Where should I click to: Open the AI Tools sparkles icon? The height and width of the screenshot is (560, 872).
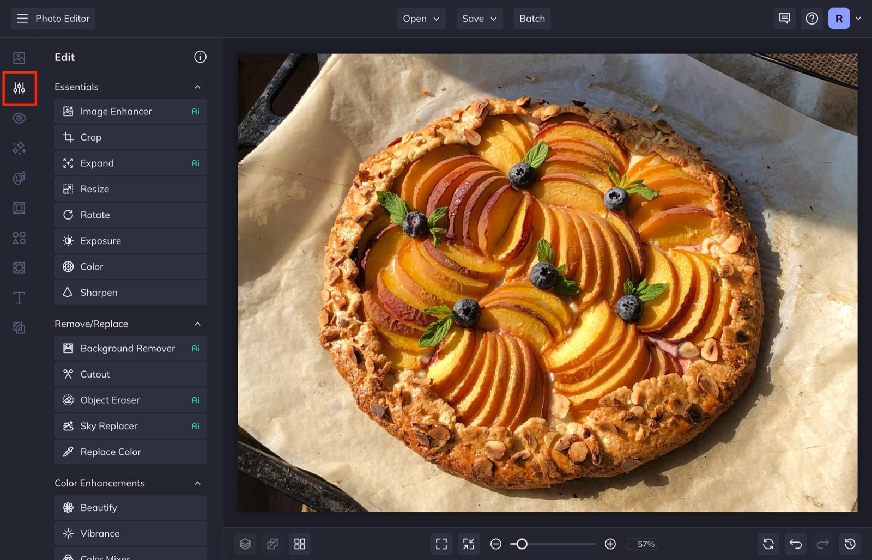19,148
